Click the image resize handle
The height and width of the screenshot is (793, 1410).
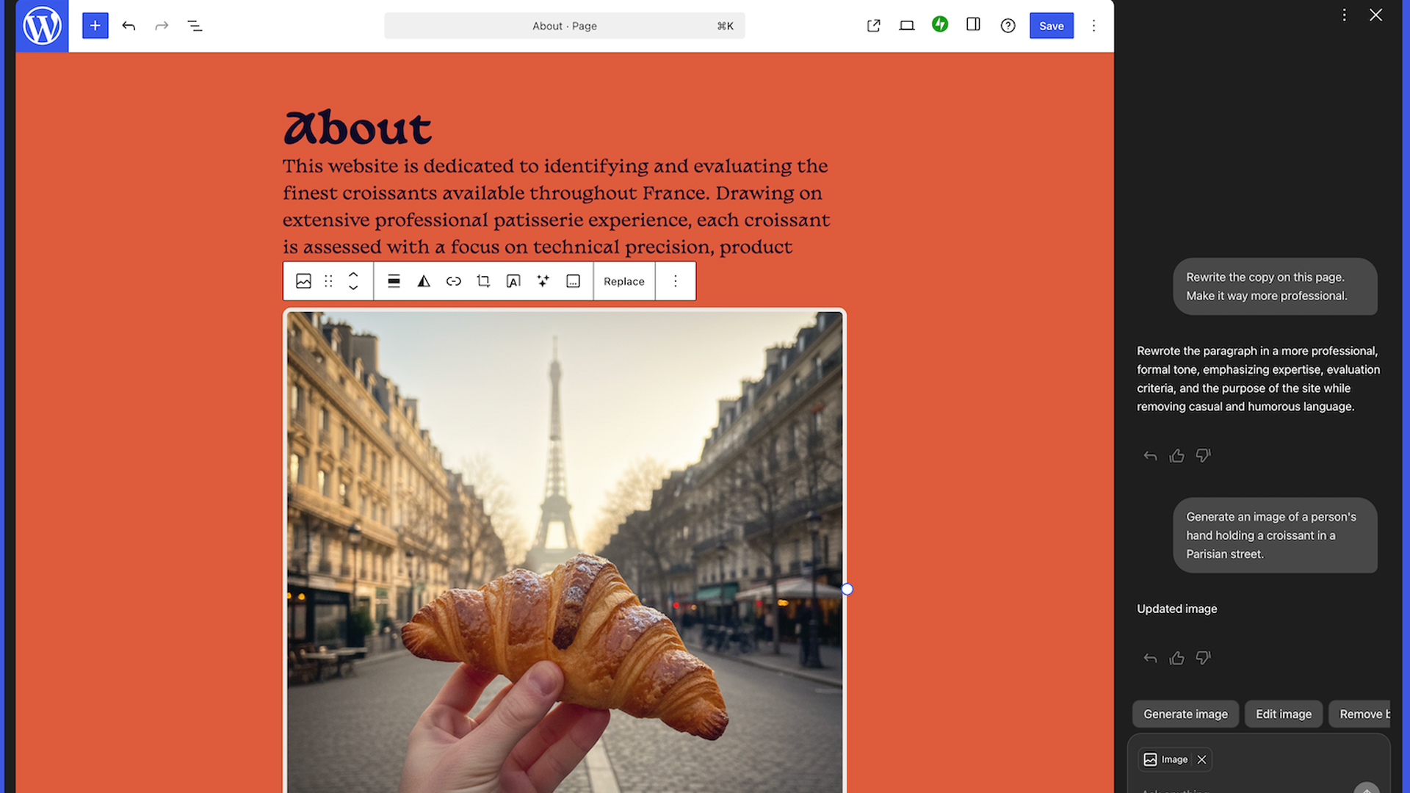(847, 589)
